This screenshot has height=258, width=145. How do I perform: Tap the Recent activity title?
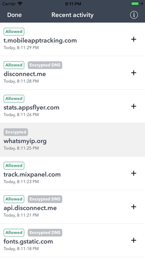(x=72, y=15)
